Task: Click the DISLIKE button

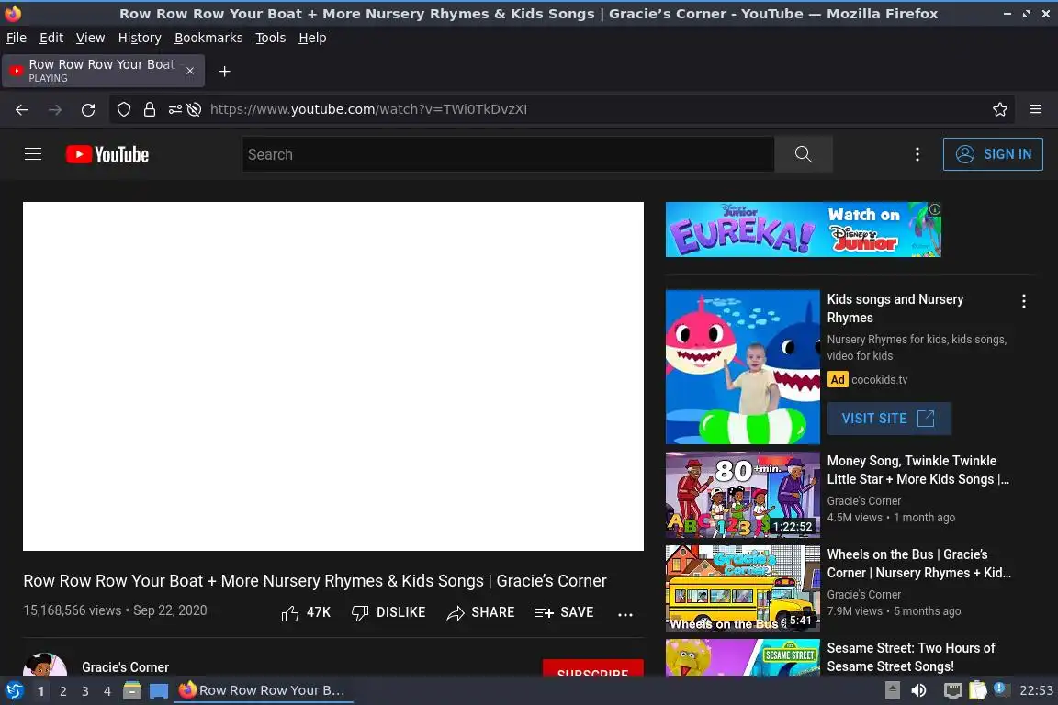Action: coord(388,612)
